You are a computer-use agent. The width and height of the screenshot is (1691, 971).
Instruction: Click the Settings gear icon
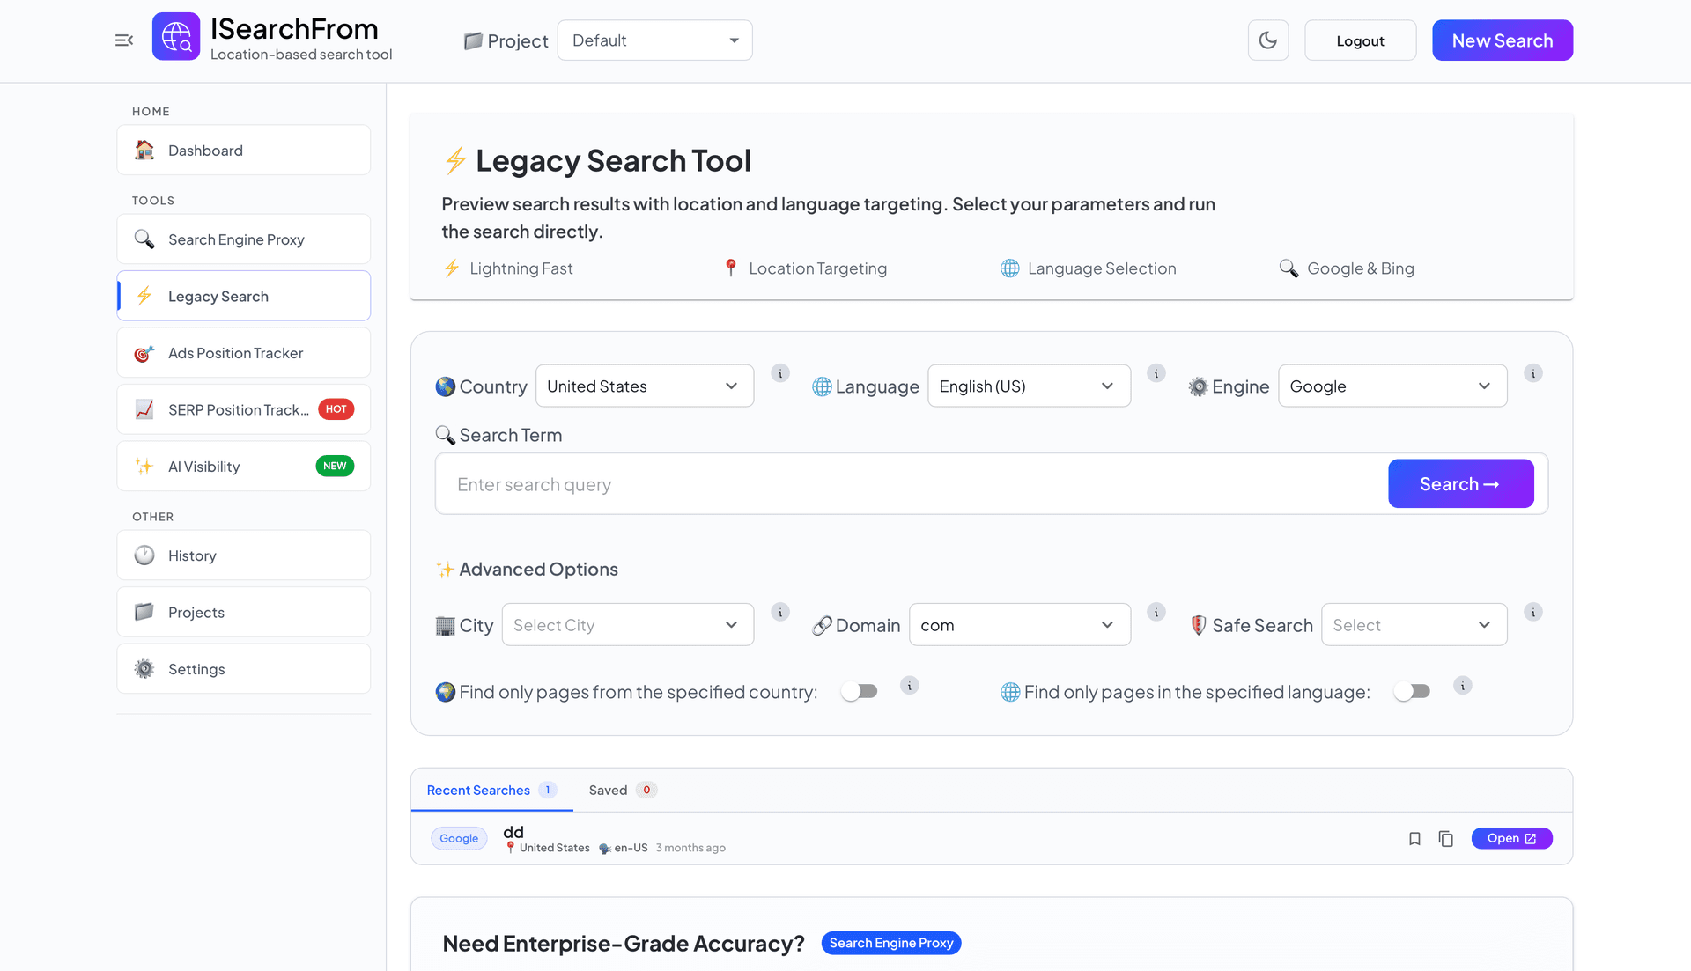(144, 669)
